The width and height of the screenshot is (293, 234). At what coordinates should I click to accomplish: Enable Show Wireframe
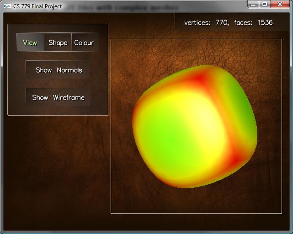(58, 97)
